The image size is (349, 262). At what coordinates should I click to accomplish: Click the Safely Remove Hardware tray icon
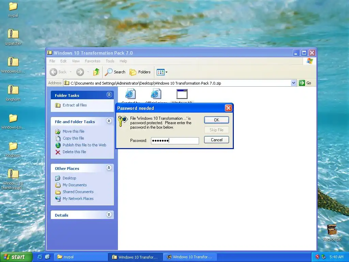tap(324, 257)
